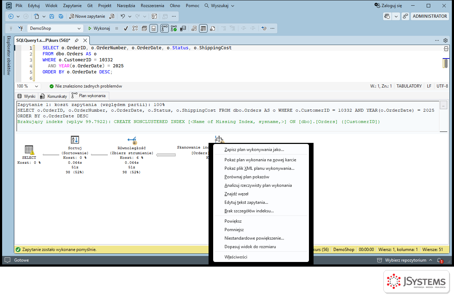
Task: Toggle include actual execution plan
Action: [165, 28]
